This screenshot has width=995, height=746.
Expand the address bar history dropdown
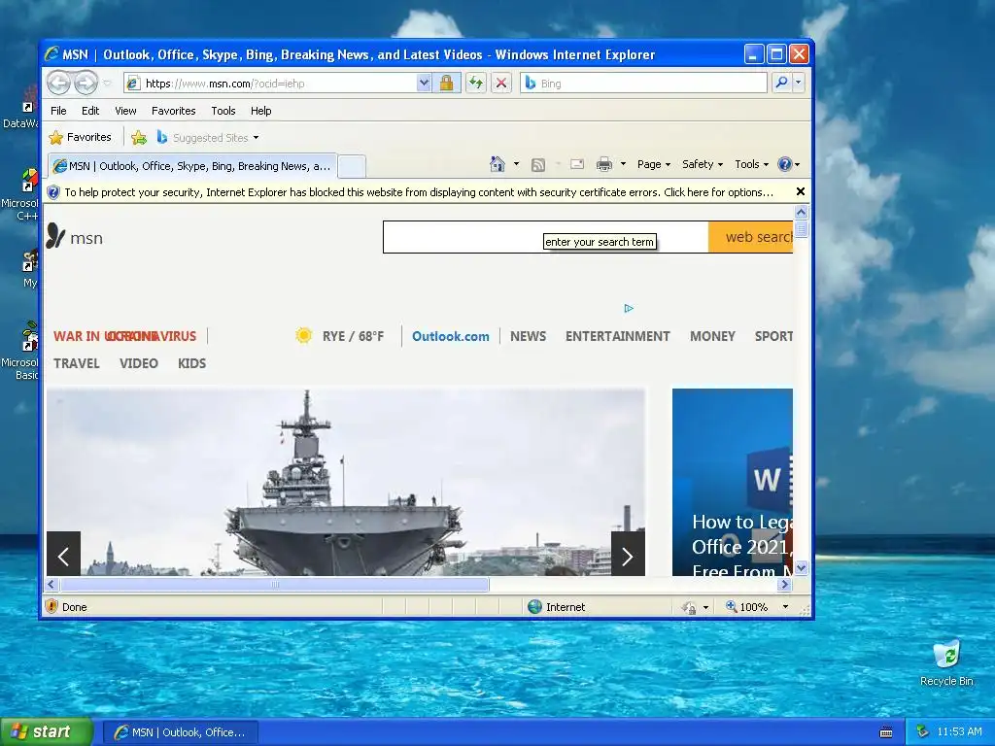tap(424, 84)
